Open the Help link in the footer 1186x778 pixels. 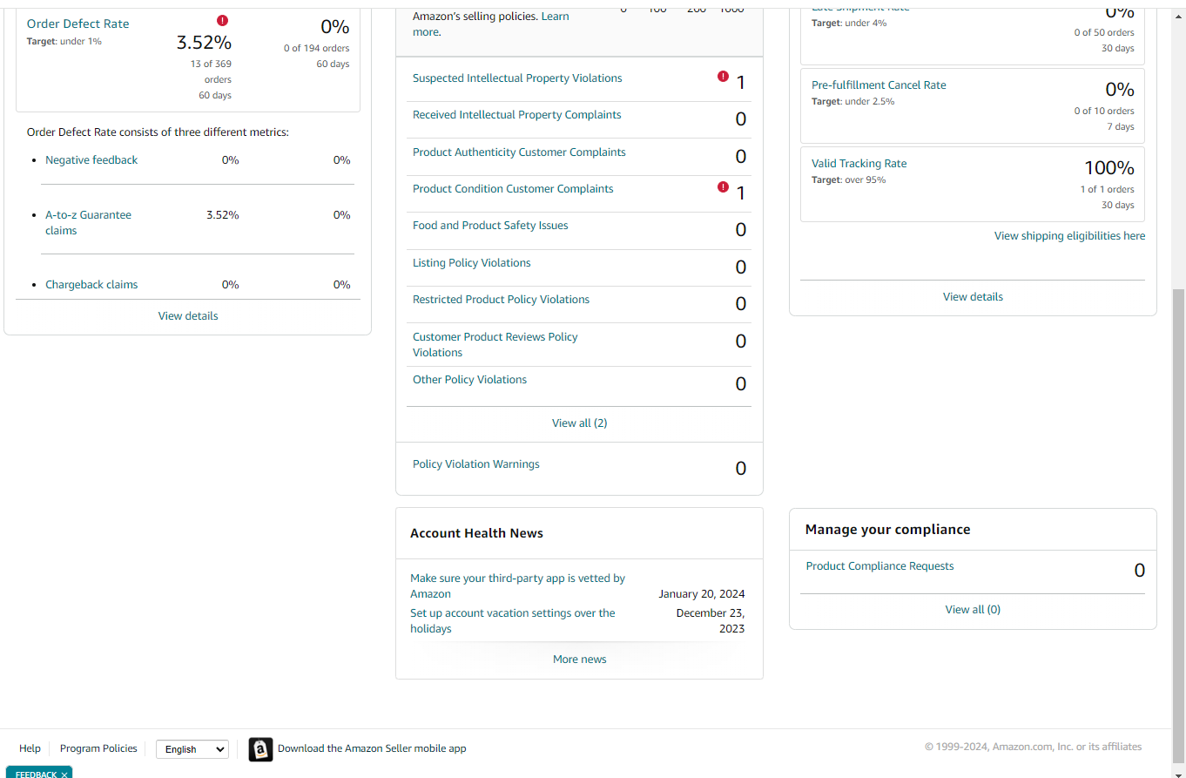(x=30, y=748)
